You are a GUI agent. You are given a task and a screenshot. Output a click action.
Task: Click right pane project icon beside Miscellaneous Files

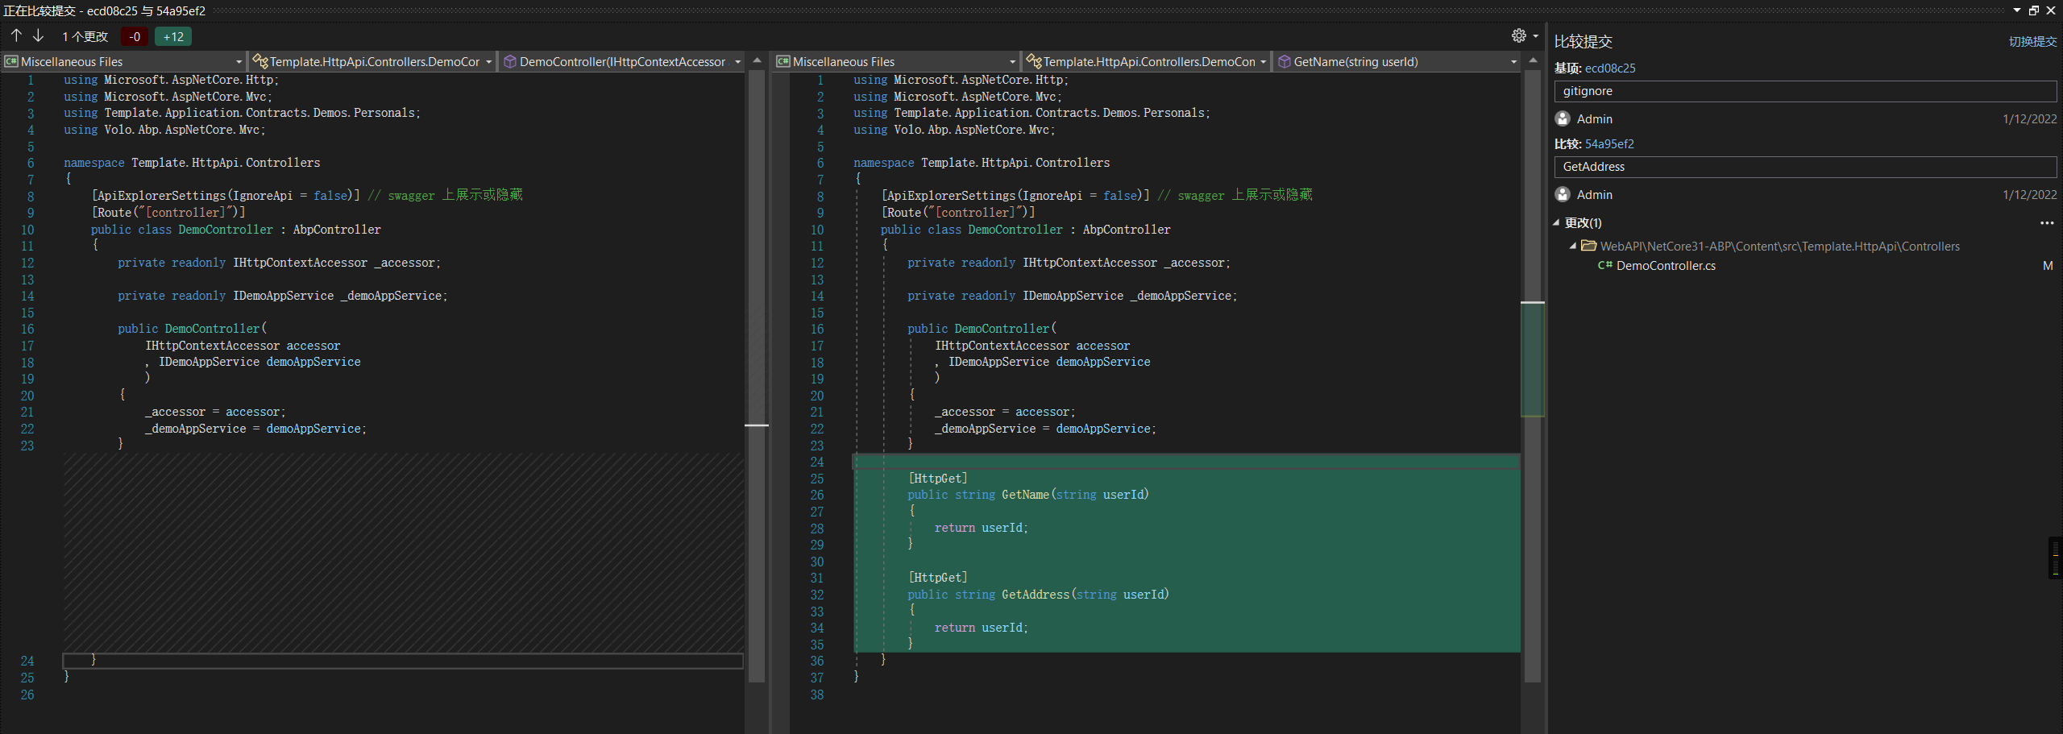coord(782,61)
